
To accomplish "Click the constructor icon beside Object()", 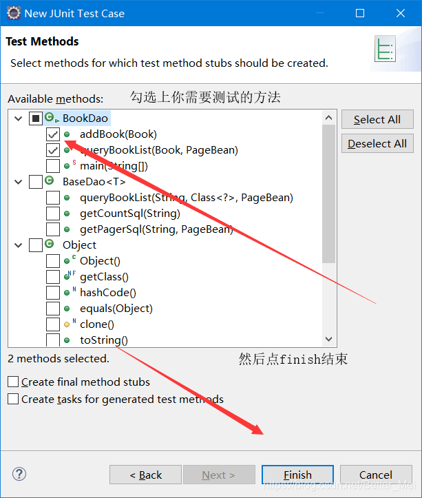I will tap(70, 260).
